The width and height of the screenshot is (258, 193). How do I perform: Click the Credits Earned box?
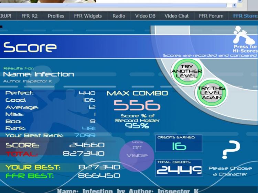click(179, 144)
